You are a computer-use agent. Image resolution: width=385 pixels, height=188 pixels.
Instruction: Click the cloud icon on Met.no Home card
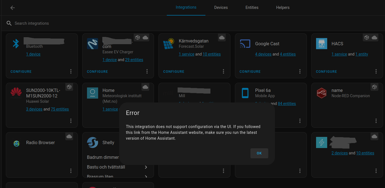(x=145, y=87)
